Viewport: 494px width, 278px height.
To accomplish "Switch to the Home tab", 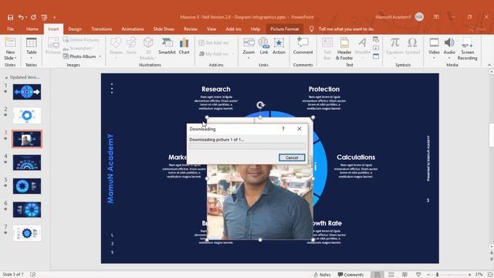I will pos(32,29).
